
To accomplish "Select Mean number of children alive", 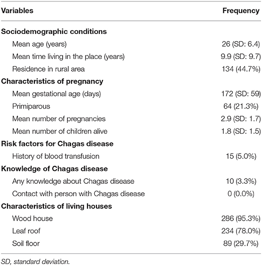I will click(x=60, y=131).
